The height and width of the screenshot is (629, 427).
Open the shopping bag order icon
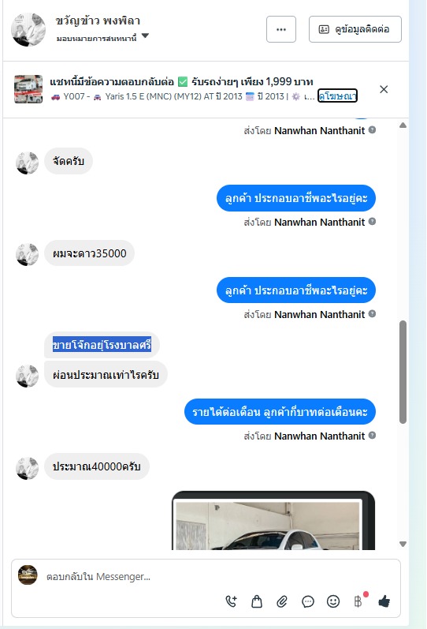point(257,601)
